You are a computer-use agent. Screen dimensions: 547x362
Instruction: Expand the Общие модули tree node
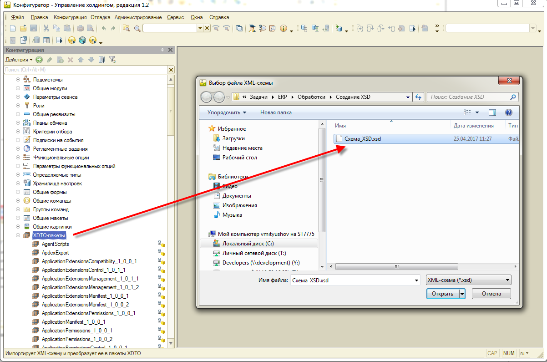[x=18, y=88]
